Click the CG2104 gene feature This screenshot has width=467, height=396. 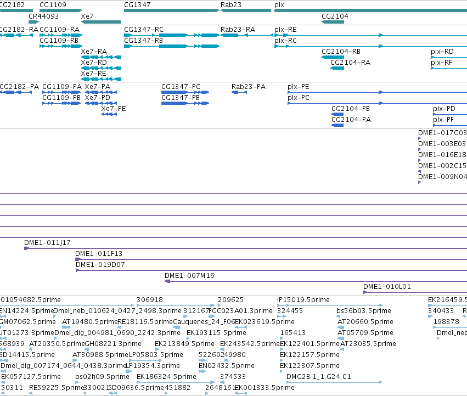(x=333, y=22)
